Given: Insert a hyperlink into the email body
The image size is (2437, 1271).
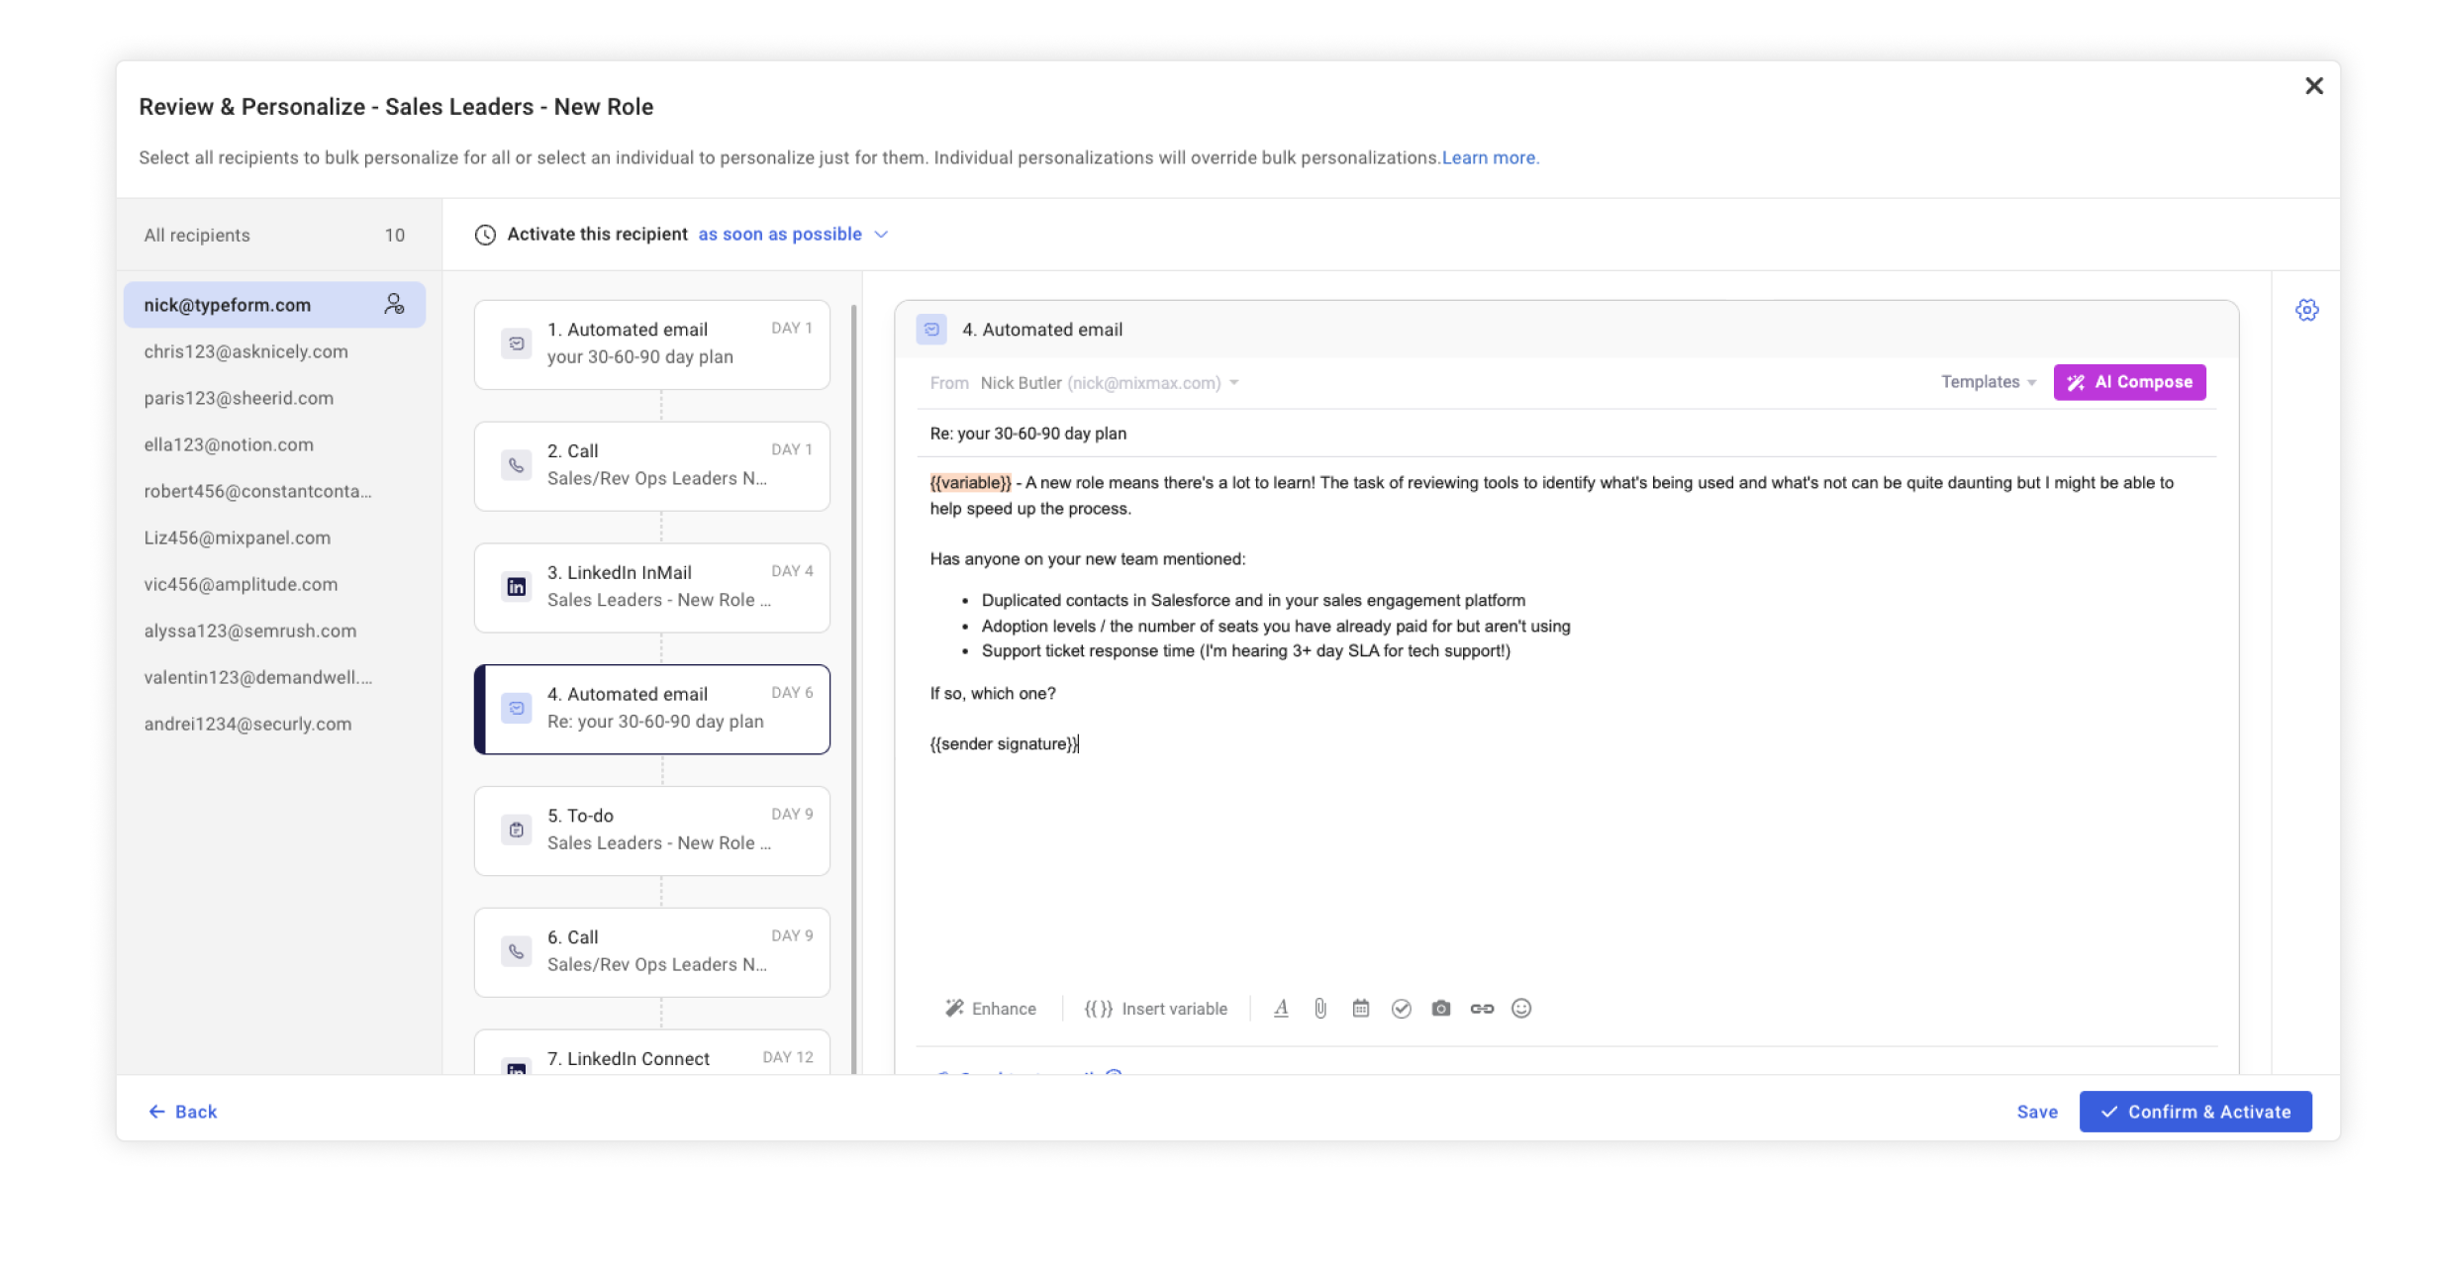Looking at the screenshot, I should click(x=1482, y=1008).
